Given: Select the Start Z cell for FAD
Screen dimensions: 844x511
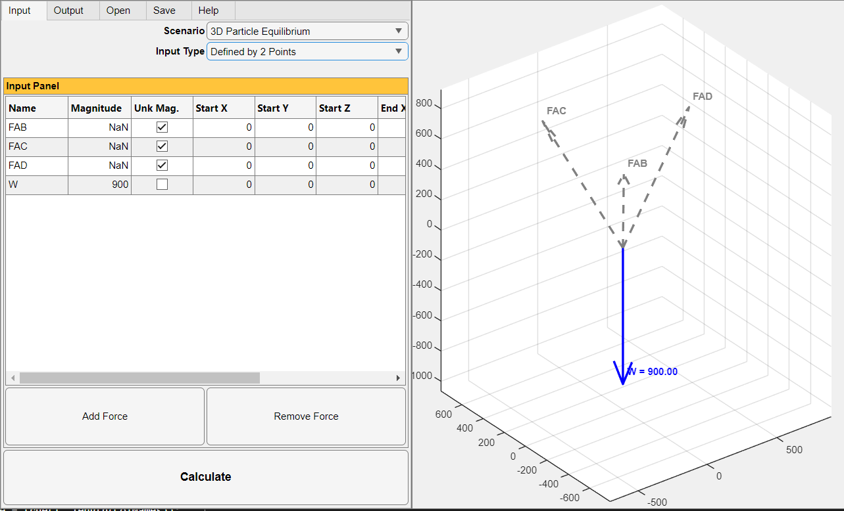Looking at the screenshot, I should point(347,166).
